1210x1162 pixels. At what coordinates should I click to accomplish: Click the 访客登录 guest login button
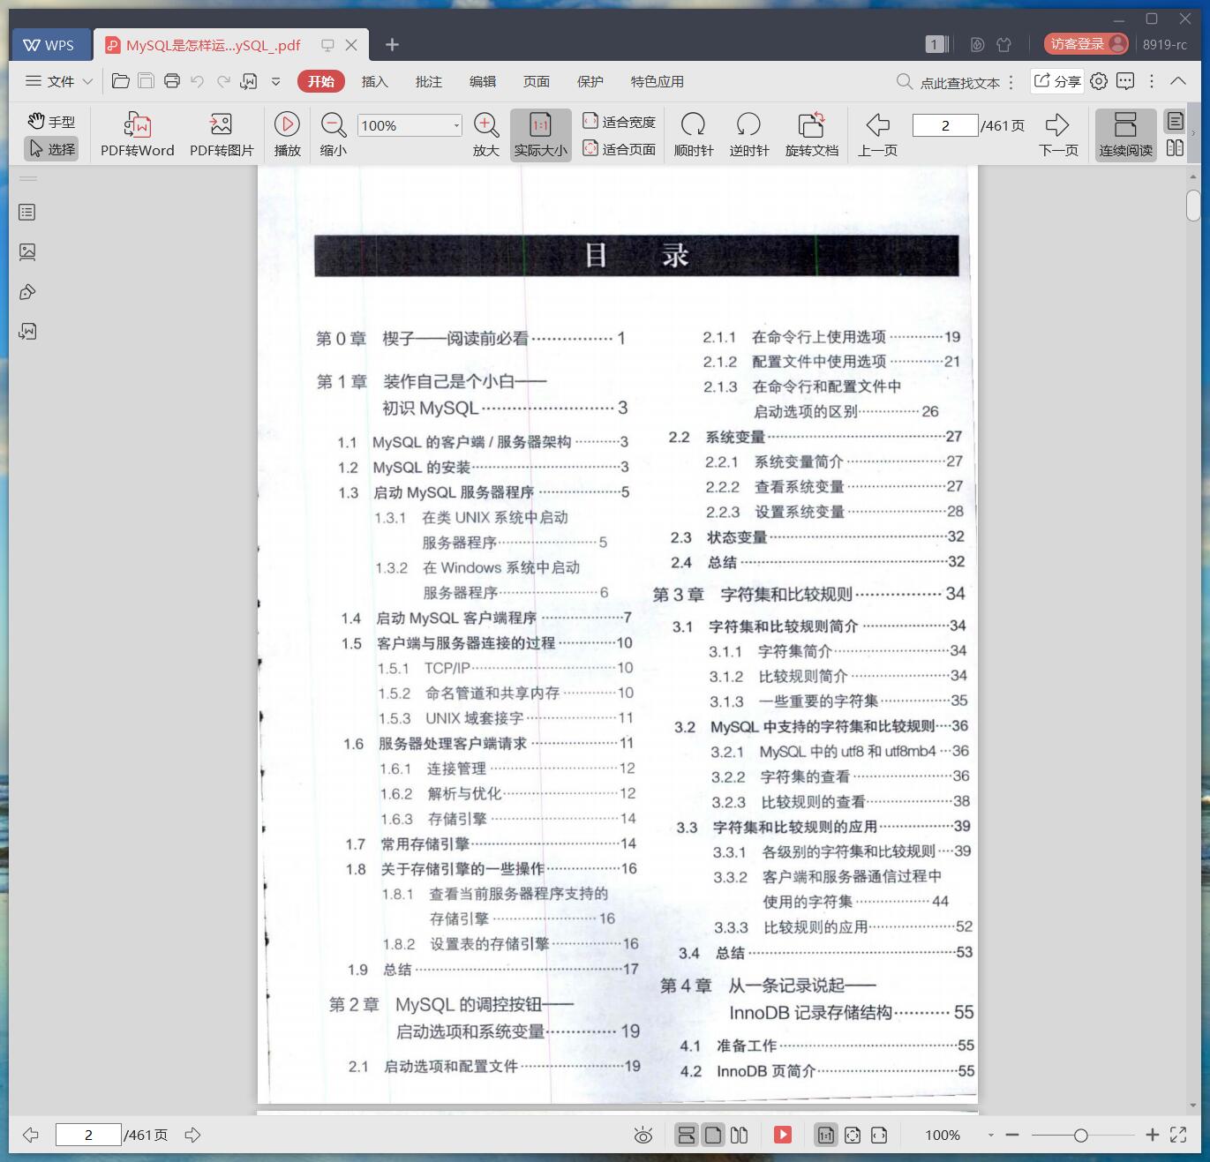tap(1086, 43)
